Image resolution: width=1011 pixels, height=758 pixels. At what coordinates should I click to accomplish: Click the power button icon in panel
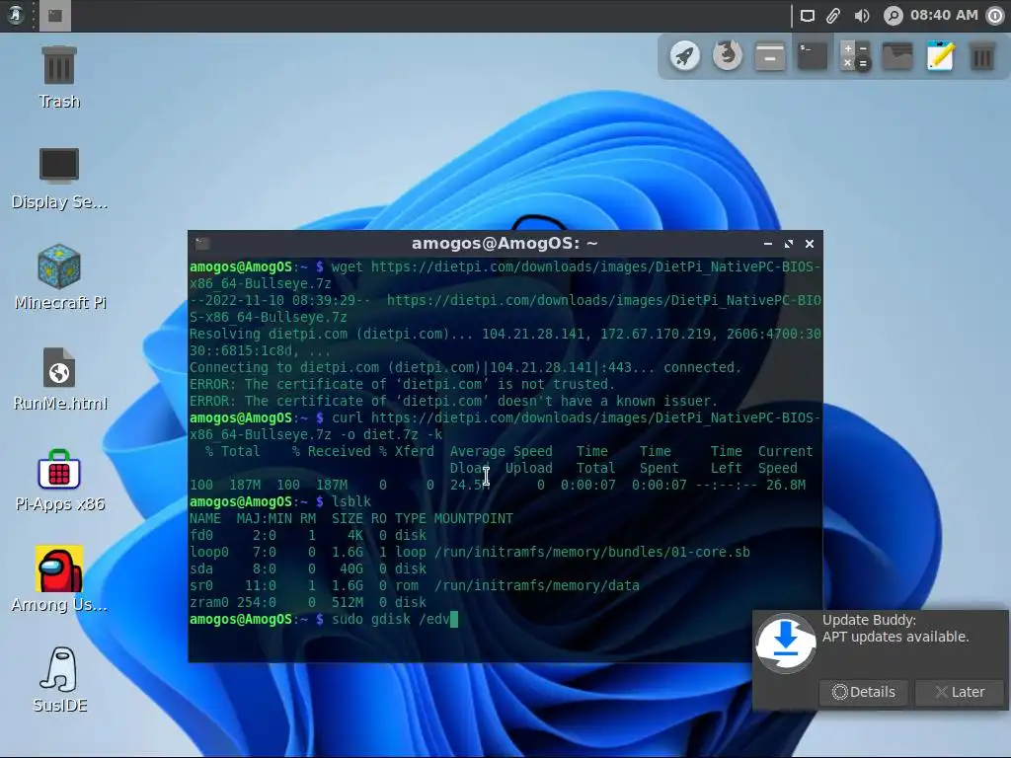996,16
